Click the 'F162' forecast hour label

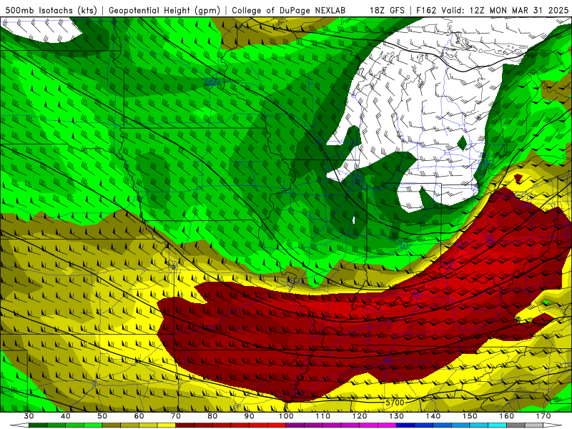(x=426, y=10)
